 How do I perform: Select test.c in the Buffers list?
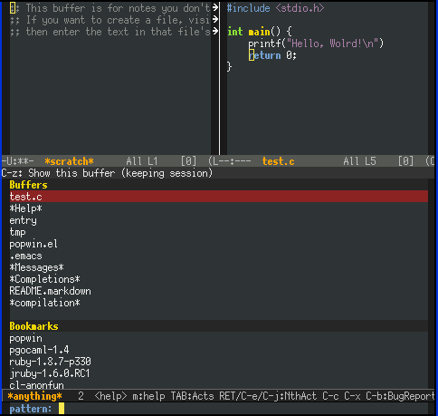[x=219, y=197]
